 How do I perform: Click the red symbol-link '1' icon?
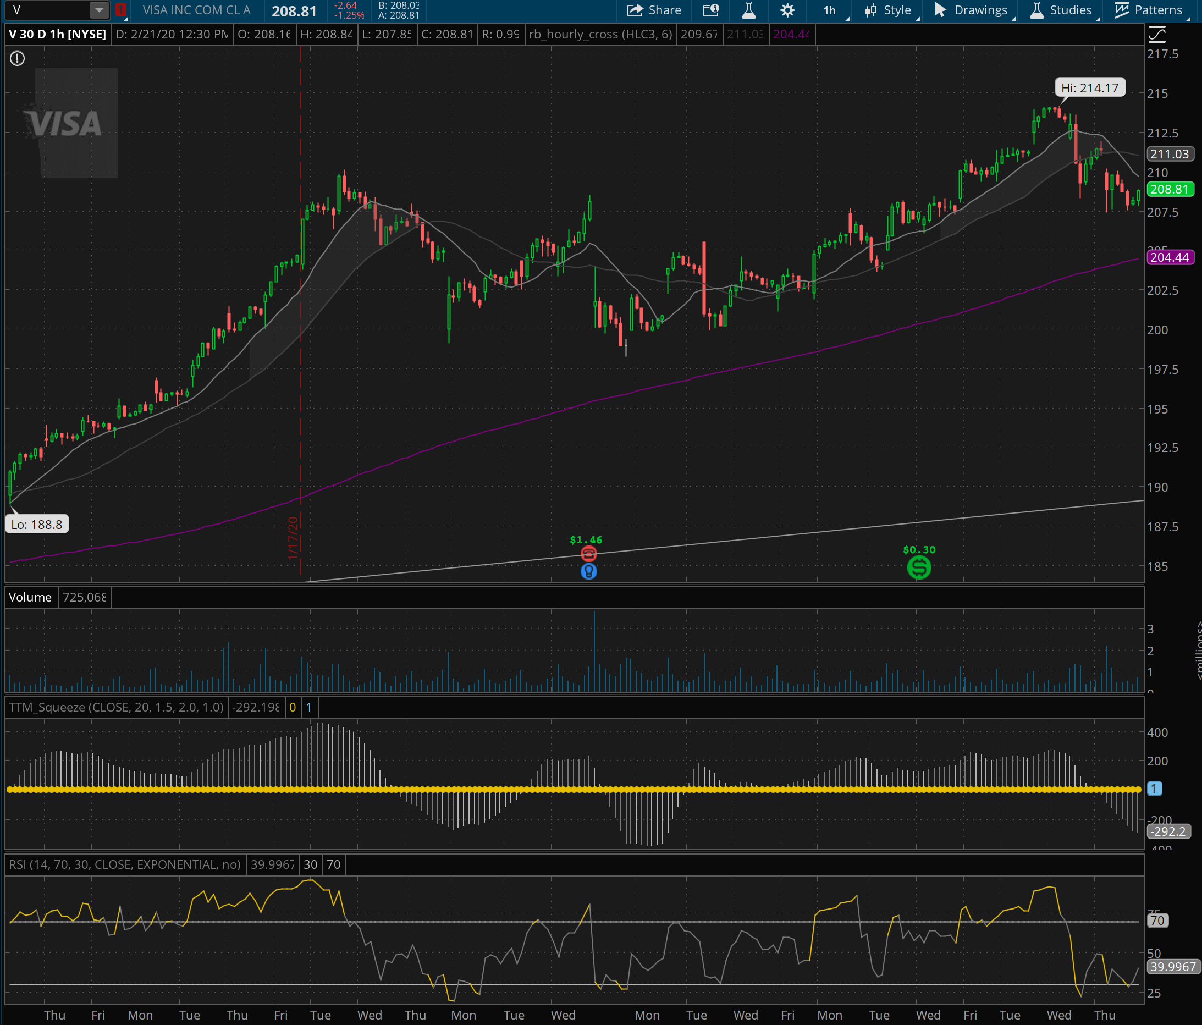pos(120,10)
